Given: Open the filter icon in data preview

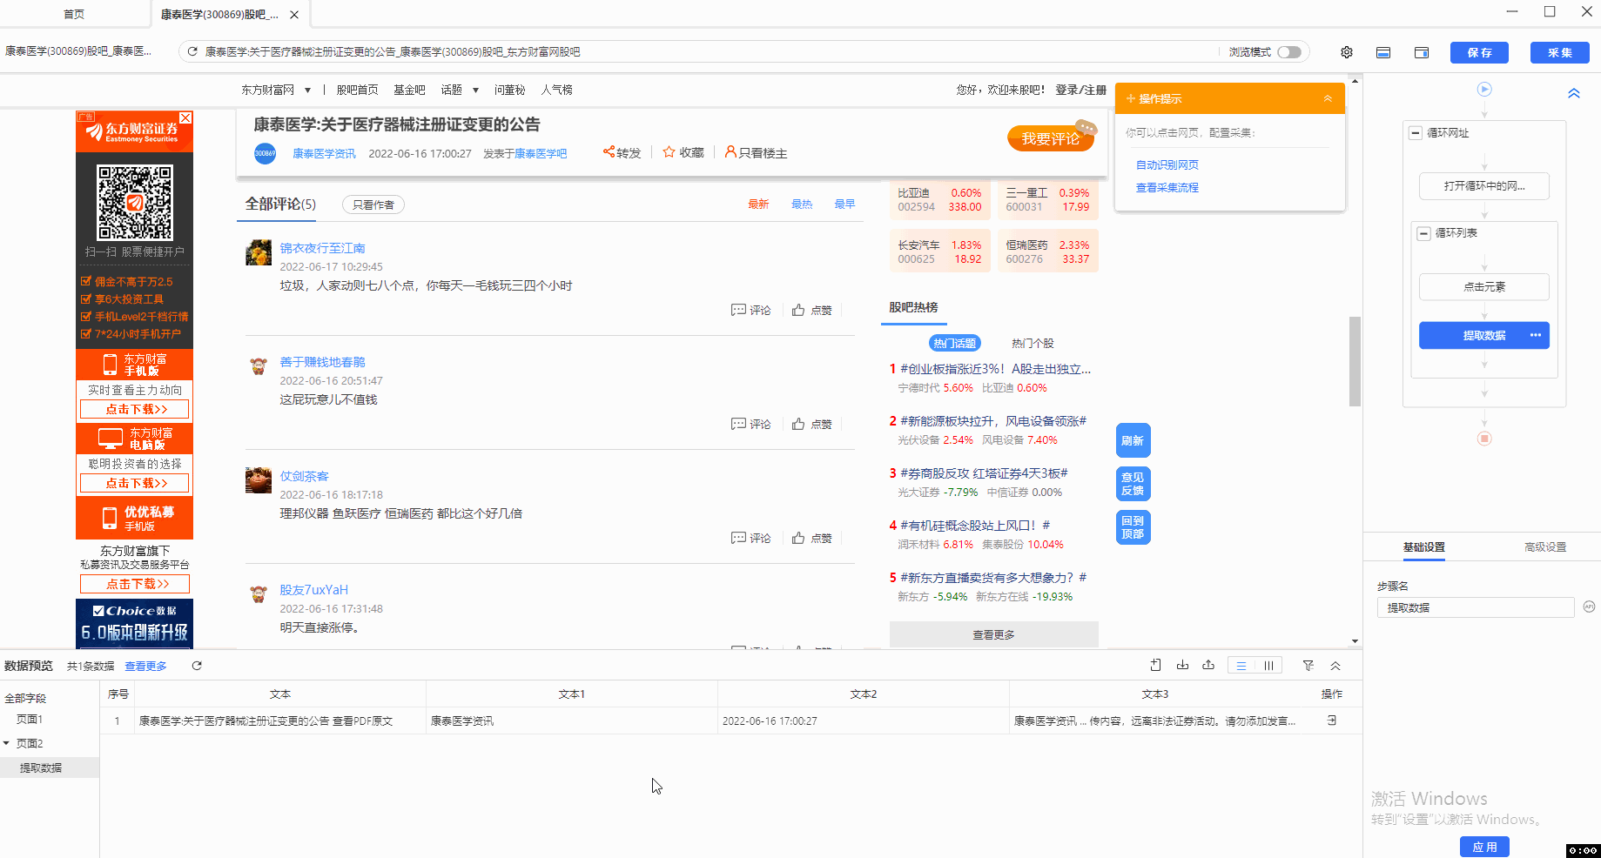Looking at the screenshot, I should tap(1308, 666).
